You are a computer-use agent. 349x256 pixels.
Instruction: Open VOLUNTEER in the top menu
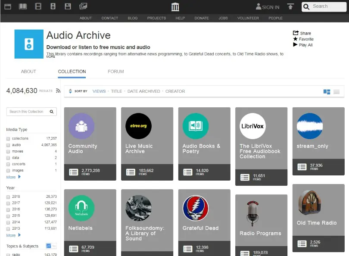click(x=248, y=18)
